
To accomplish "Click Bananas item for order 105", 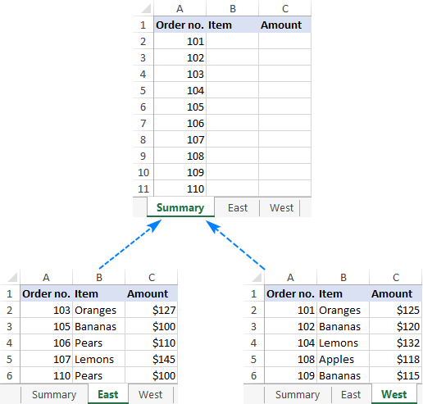I will pyautogui.click(x=99, y=326).
